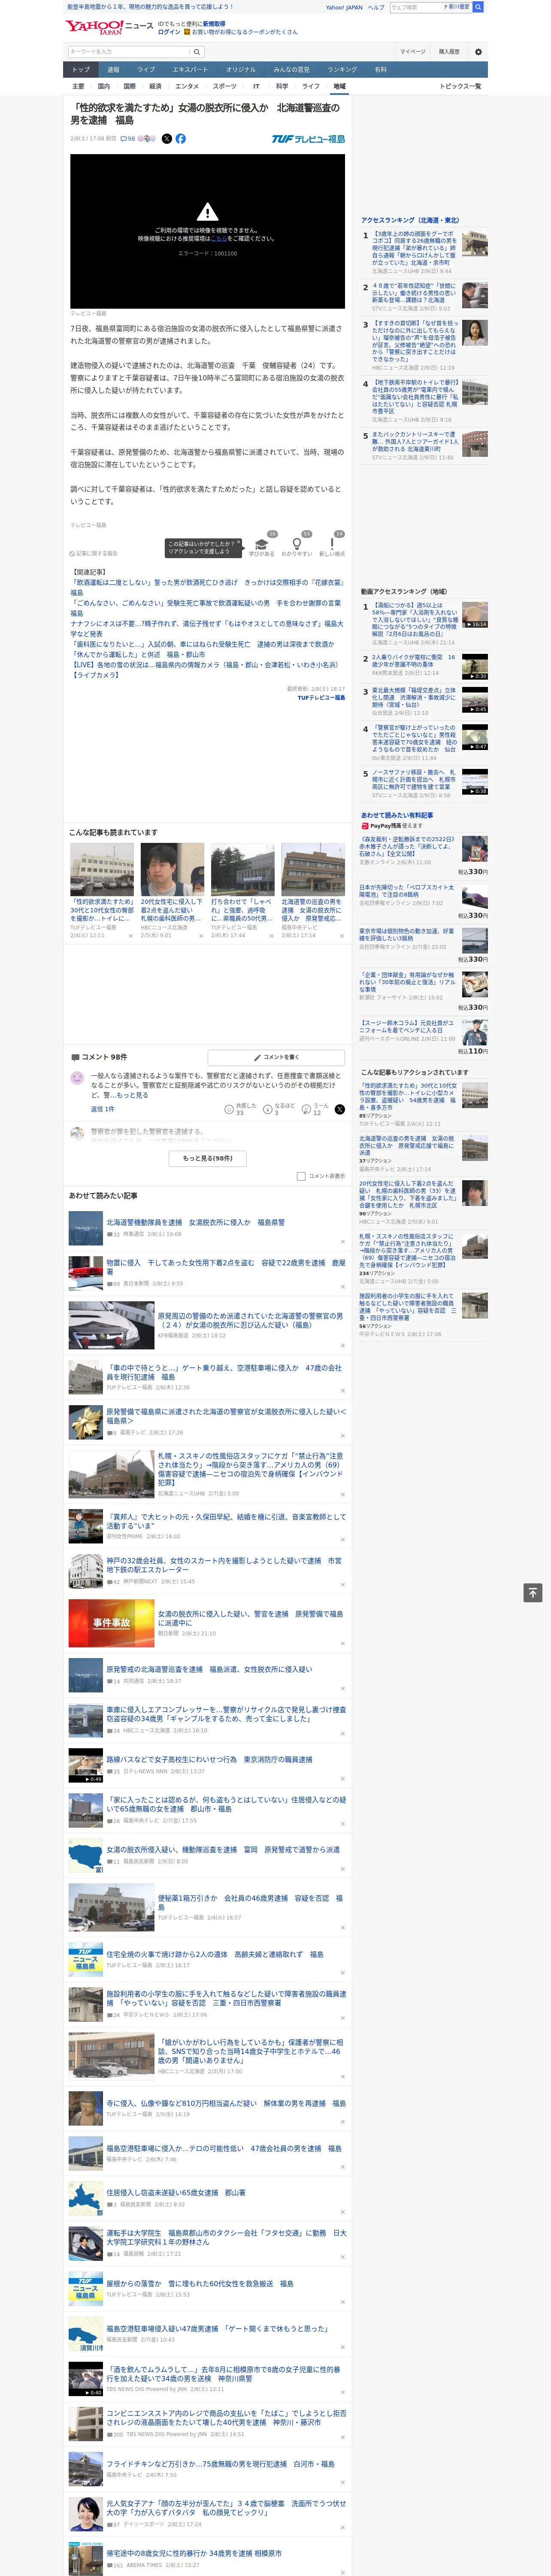
Task: Select the 速報 tab
Action: (x=113, y=69)
